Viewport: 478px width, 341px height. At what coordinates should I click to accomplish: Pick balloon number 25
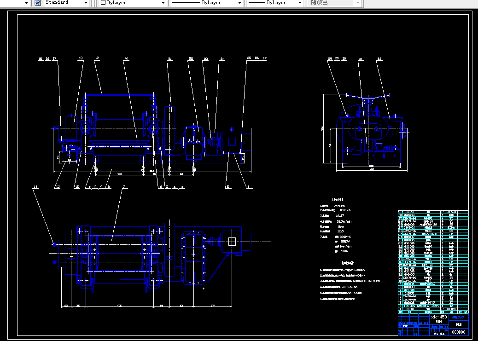pos(249,58)
